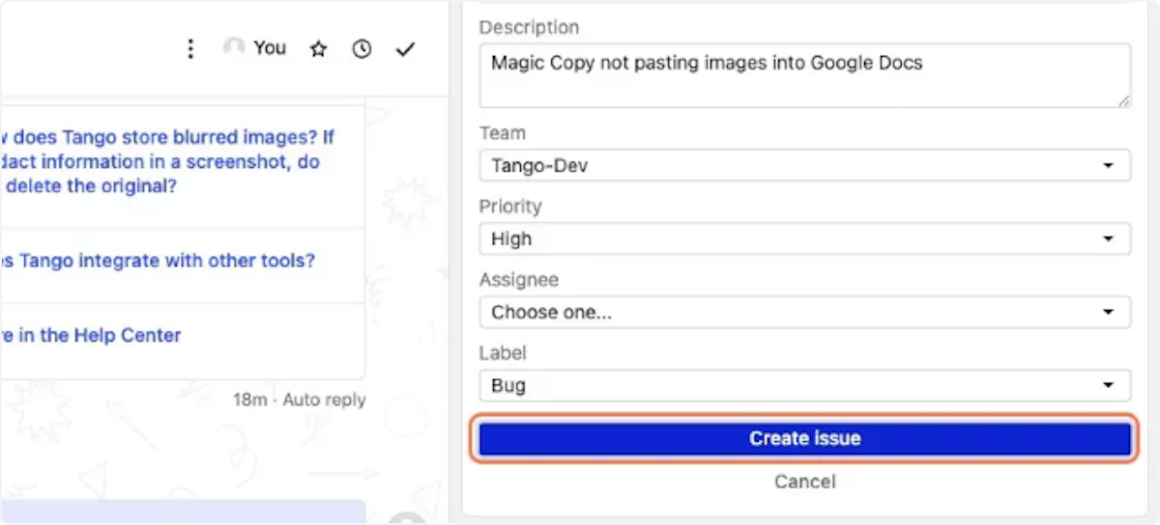The height and width of the screenshot is (525, 1160).
Task: Star this conversation
Action: click(x=318, y=49)
